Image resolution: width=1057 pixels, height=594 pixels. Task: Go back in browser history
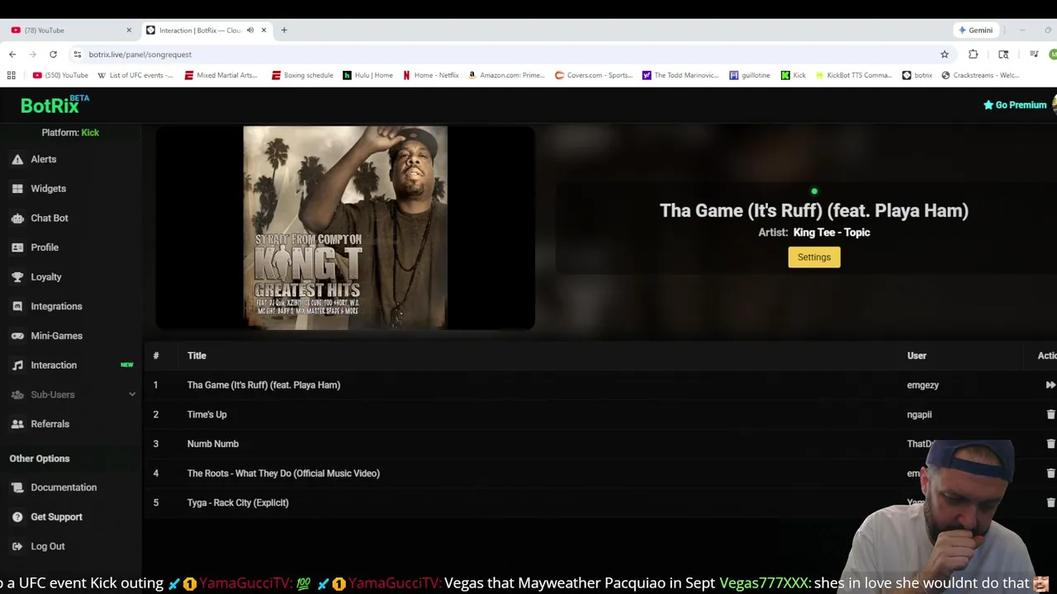click(12, 54)
